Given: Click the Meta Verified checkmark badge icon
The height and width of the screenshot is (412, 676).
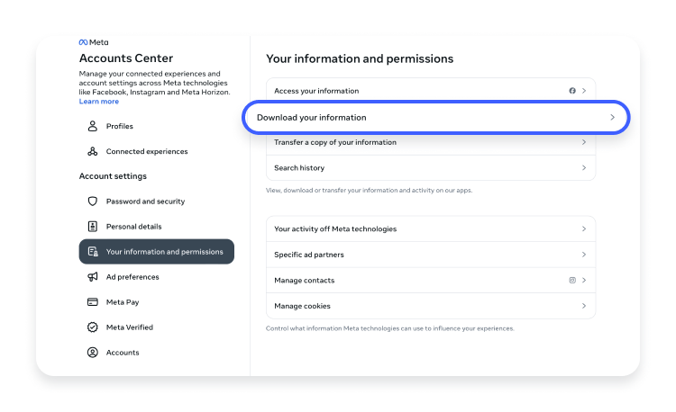Looking at the screenshot, I should pyautogui.click(x=92, y=327).
